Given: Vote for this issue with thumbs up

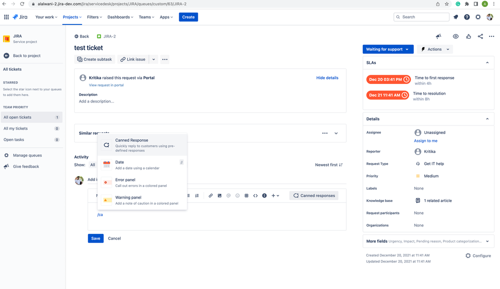Looking at the screenshot, I should coord(468,36).
